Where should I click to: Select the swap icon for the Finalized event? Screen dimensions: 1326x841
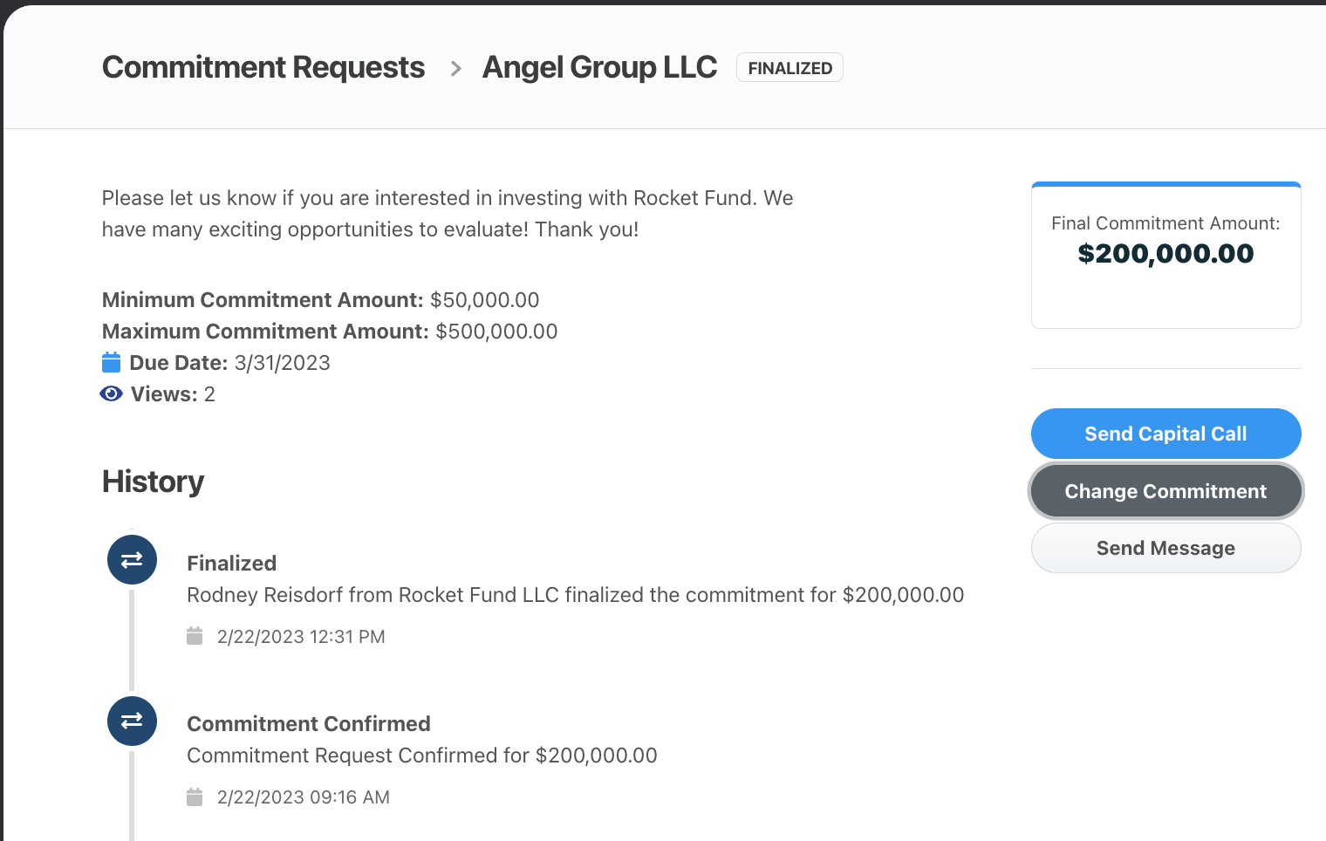(x=132, y=559)
